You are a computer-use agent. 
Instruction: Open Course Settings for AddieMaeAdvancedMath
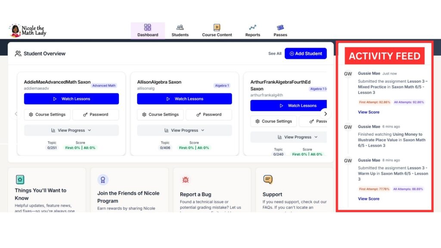[x=47, y=115]
